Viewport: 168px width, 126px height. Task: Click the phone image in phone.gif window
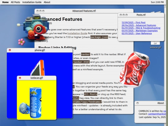(x=38, y=68)
